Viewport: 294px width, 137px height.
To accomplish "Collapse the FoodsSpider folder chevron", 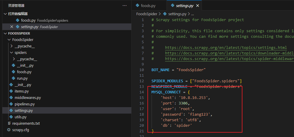I will click(x=9, y=40).
